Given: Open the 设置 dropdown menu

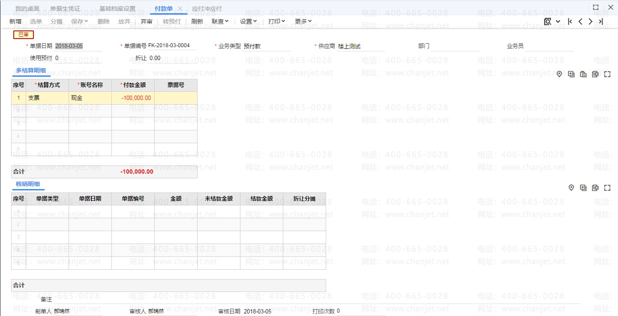Looking at the screenshot, I should [x=248, y=21].
